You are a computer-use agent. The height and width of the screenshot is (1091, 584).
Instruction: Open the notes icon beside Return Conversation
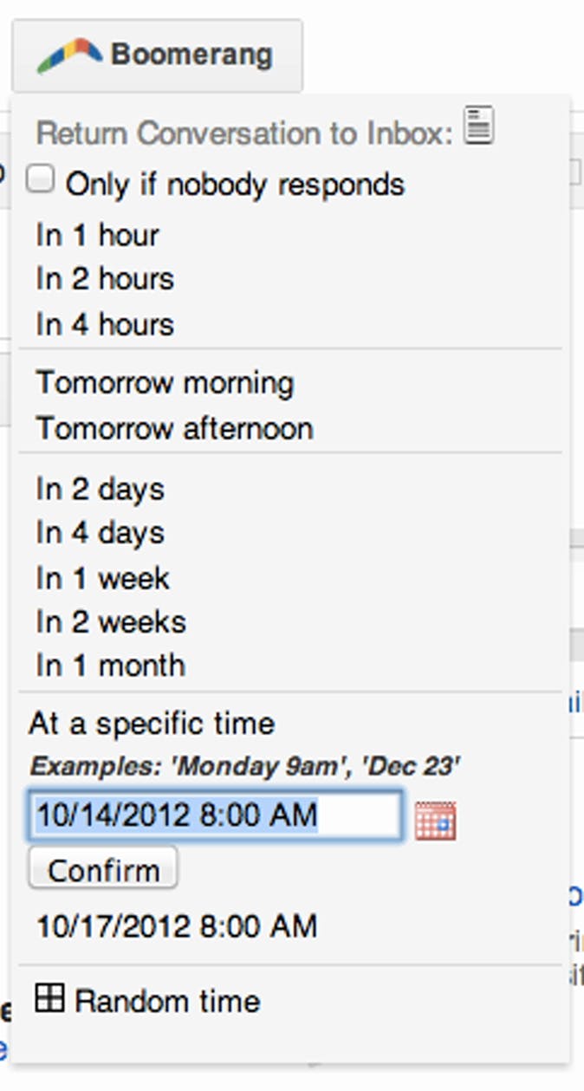pos(478,125)
